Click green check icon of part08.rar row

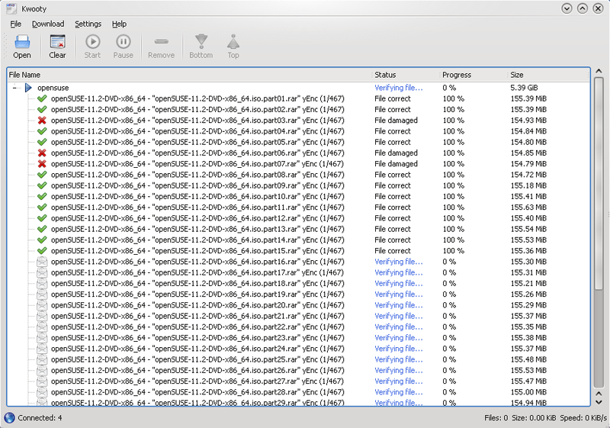click(x=42, y=175)
